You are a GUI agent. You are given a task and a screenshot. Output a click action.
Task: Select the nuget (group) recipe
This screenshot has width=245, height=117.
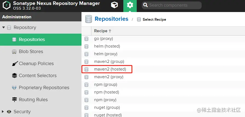pos(107,107)
